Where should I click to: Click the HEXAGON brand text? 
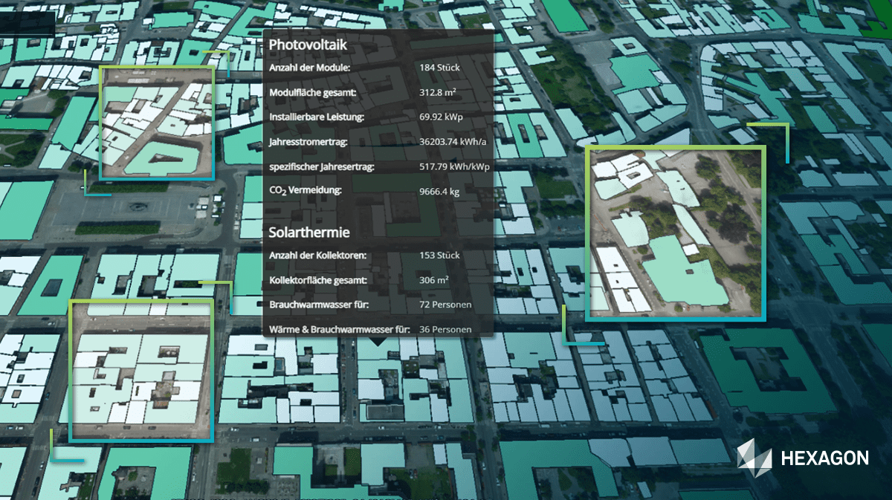tap(824, 458)
